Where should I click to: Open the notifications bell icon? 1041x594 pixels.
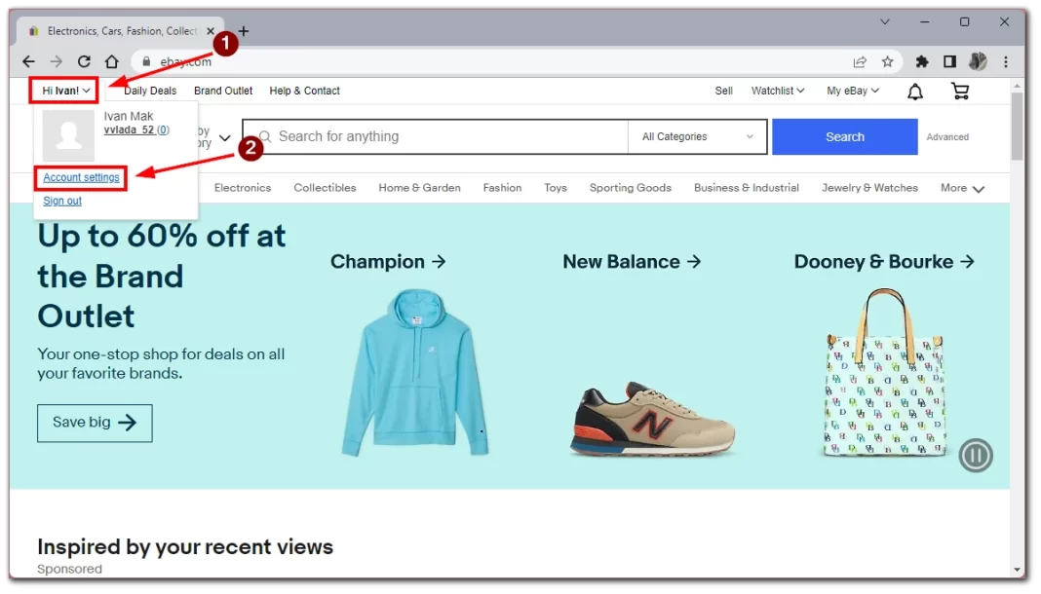[915, 92]
